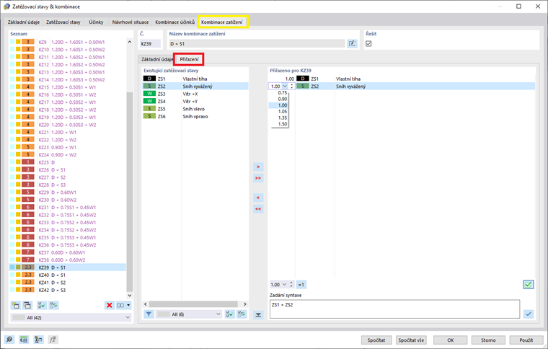Screen dimensions: 548x349
Task: Click the green checkmark table icon
Action: coord(529,285)
